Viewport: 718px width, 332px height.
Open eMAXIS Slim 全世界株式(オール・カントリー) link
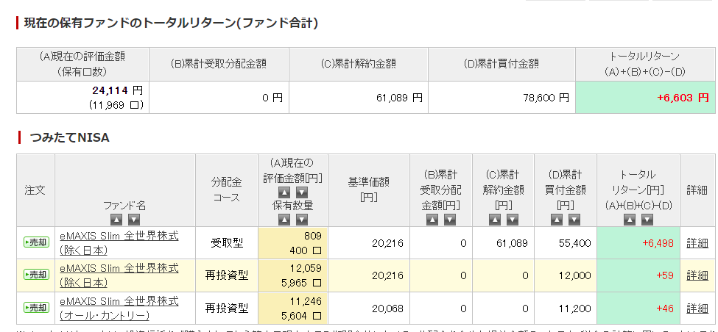click(119, 308)
